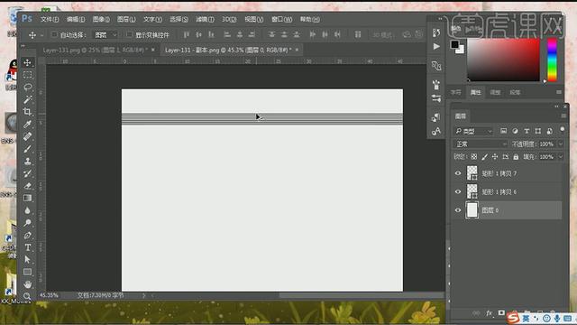
Task: Select the Magic Wand tool
Action: [x=28, y=99]
